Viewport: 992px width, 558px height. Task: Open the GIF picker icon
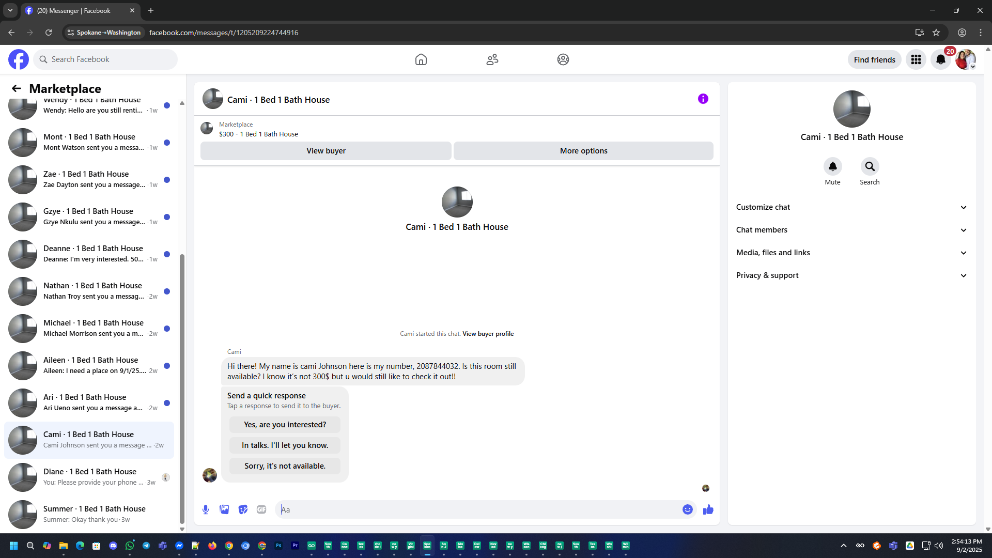click(261, 509)
